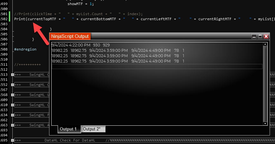Expand collapsed region at line 1568
The width and height of the screenshot is (275, 144).
[12, 95]
